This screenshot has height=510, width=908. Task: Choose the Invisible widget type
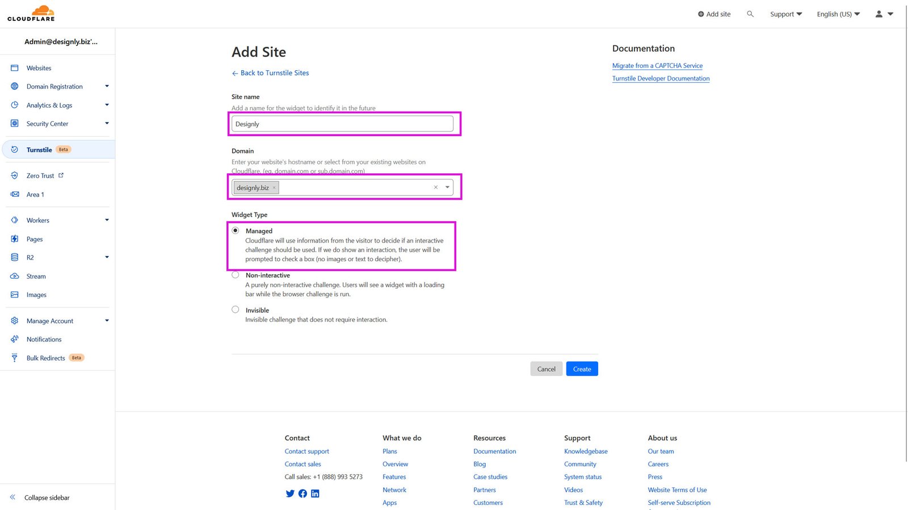(x=236, y=309)
